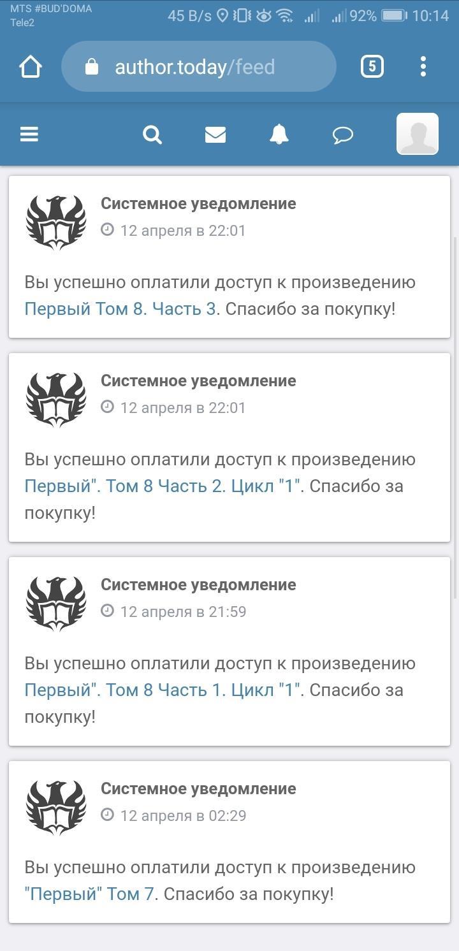Open the comments speech bubble icon
459x951 pixels.
point(343,134)
